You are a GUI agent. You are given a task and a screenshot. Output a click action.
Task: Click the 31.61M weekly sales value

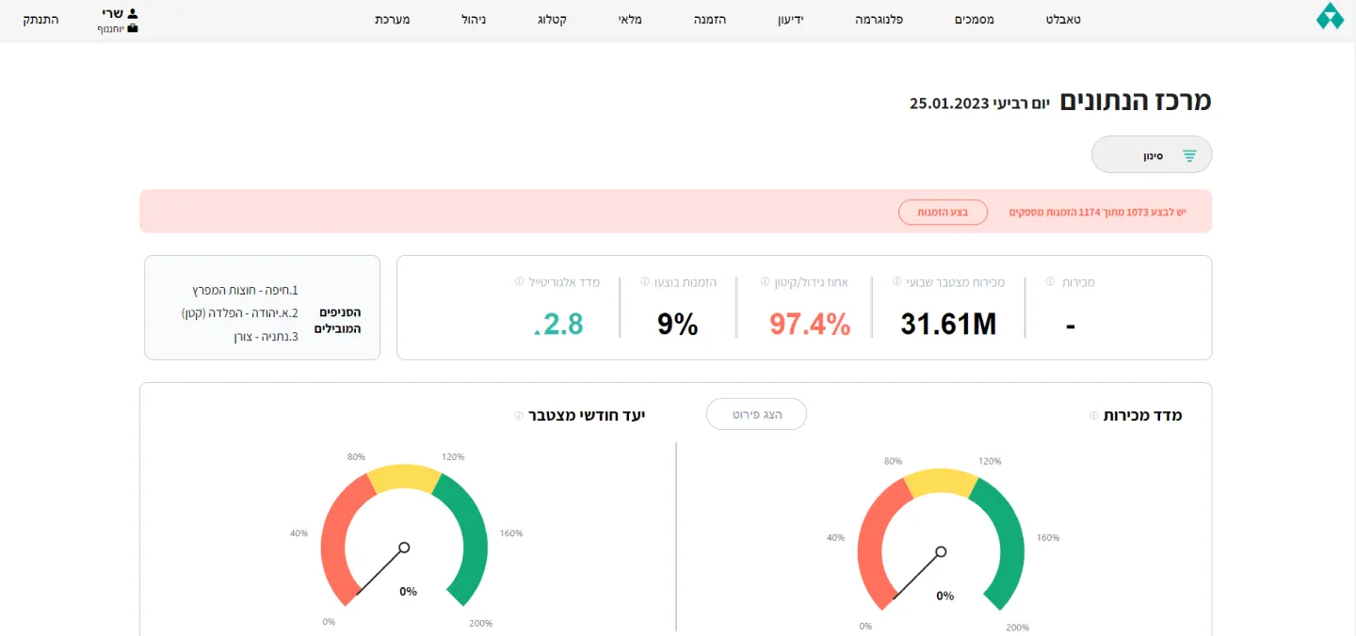pyautogui.click(x=948, y=324)
